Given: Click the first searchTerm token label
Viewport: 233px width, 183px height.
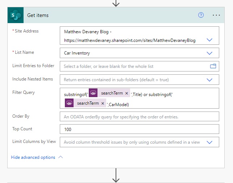Looking at the screenshot, I should [112, 93].
